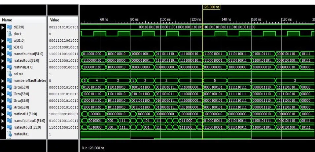Expand the l1rca[63:0] bus
The image size is (315, 152).
3,87
